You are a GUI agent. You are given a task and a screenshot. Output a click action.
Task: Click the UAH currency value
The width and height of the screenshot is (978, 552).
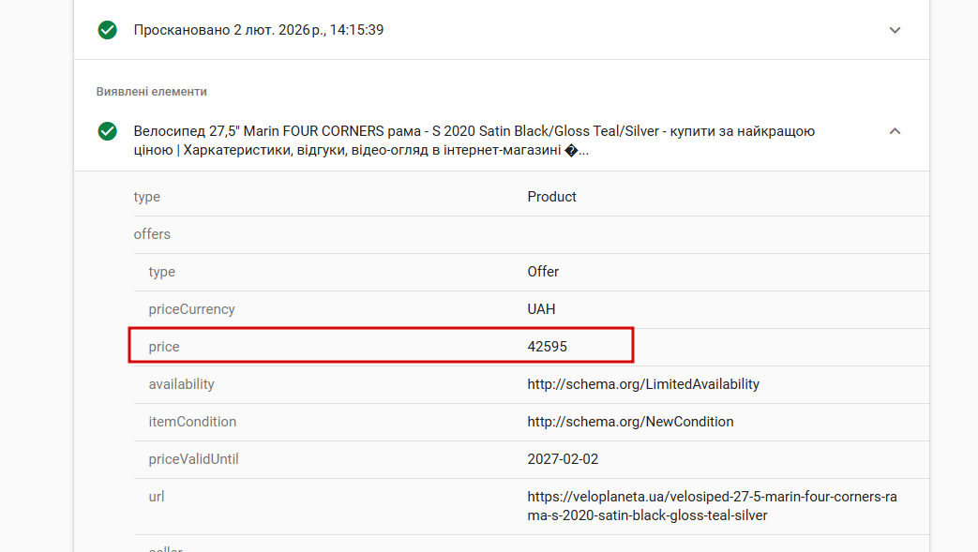[541, 309]
